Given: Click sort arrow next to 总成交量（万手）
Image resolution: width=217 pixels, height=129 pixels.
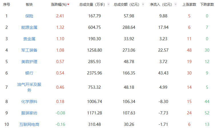Looking at the screenshot, I should [108, 5].
